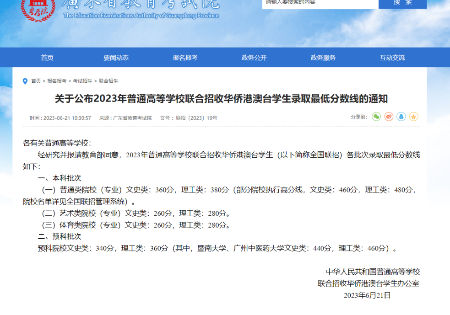Open the 互动交流 menu

click(x=391, y=57)
